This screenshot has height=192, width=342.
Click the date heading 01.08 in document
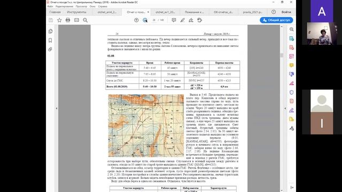pos(111,56)
